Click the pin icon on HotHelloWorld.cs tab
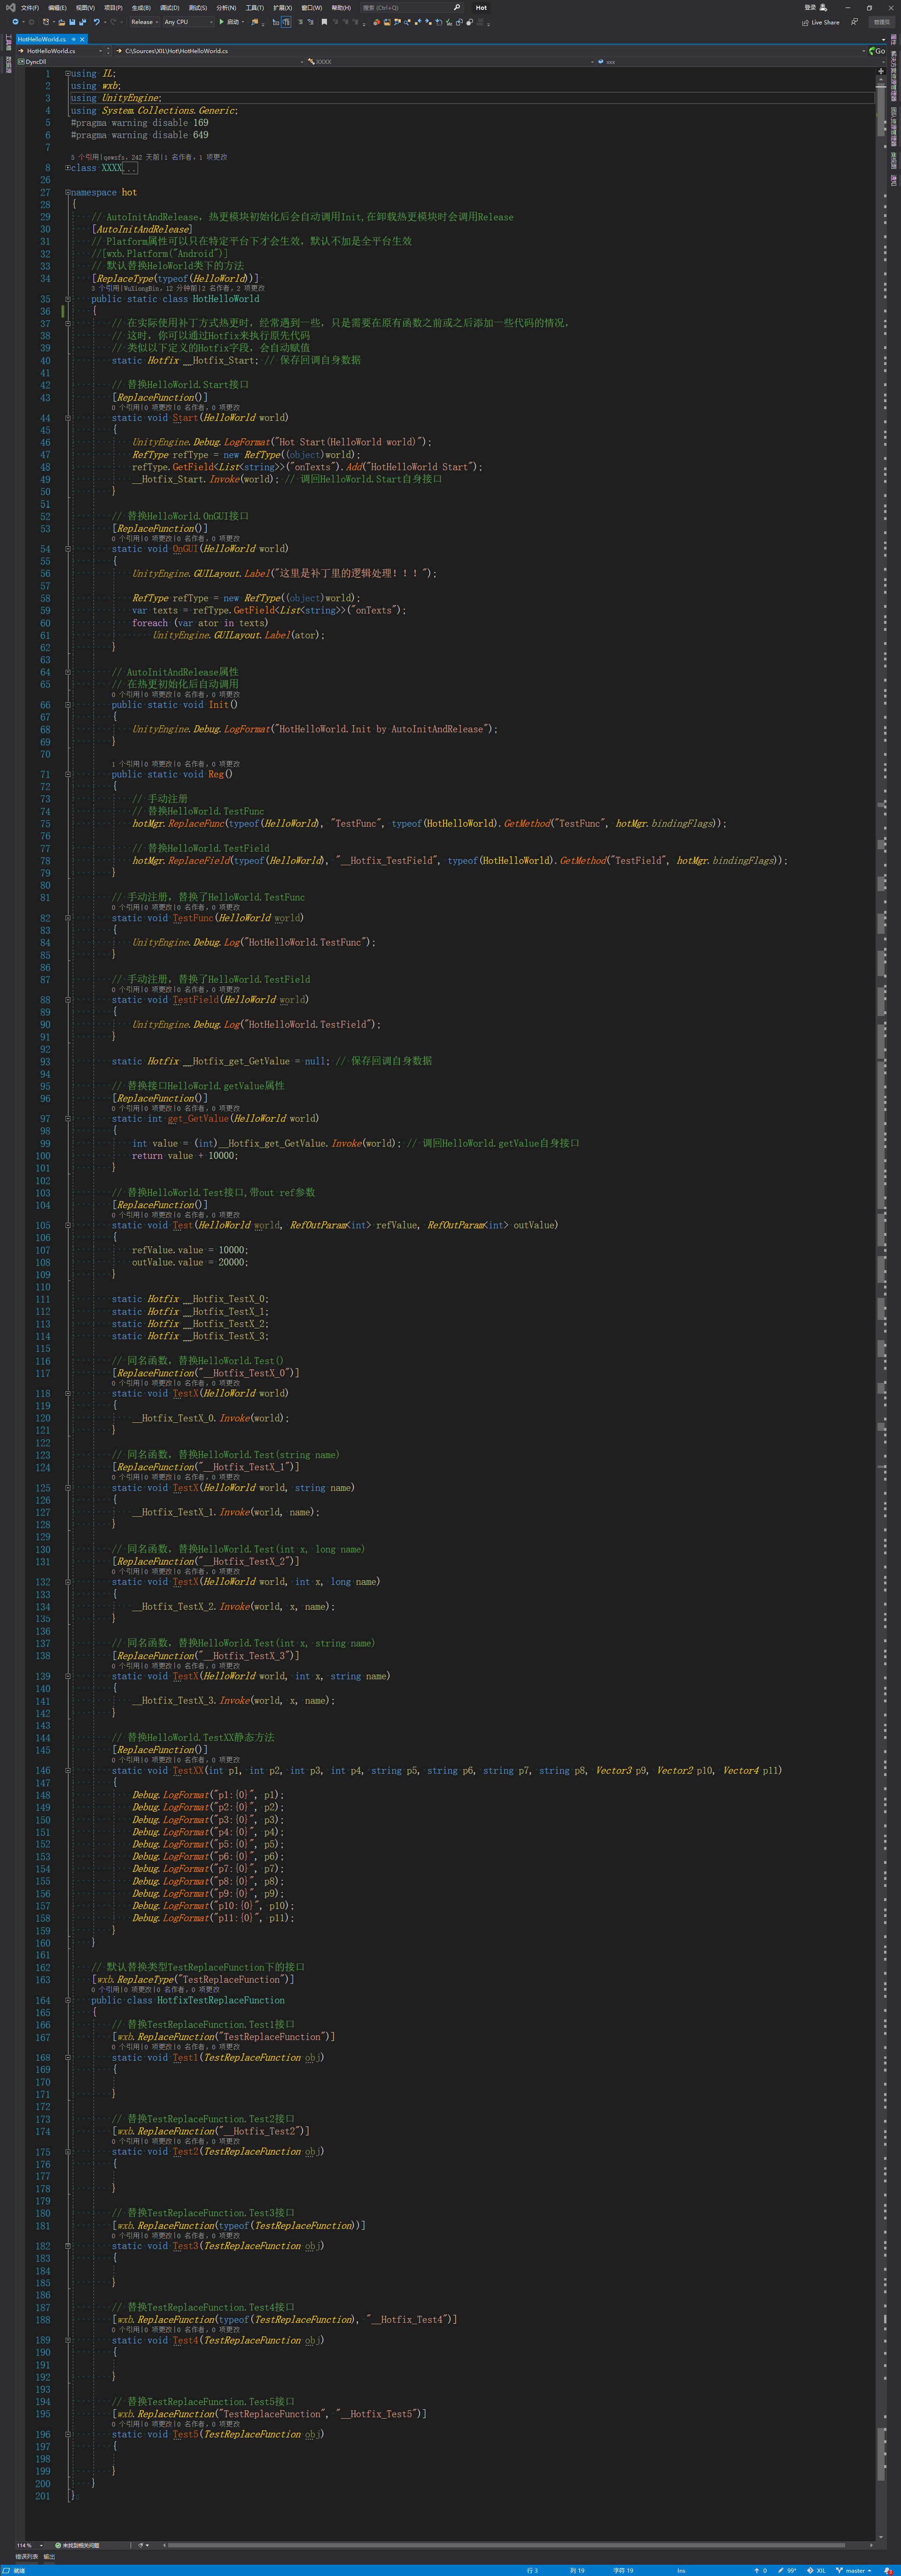901x2576 pixels. (x=73, y=39)
